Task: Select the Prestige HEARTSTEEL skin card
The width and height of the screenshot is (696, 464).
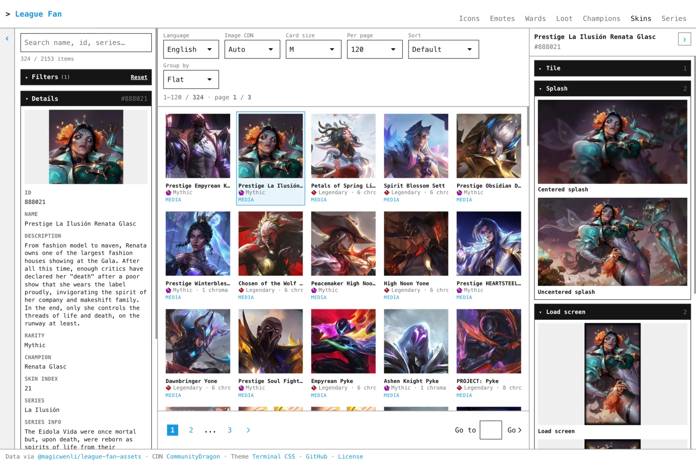Action: point(489,256)
